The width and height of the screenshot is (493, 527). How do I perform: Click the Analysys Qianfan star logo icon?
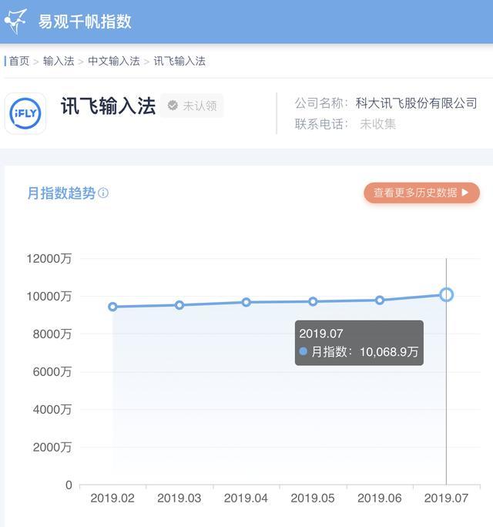pyautogui.click(x=16, y=22)
